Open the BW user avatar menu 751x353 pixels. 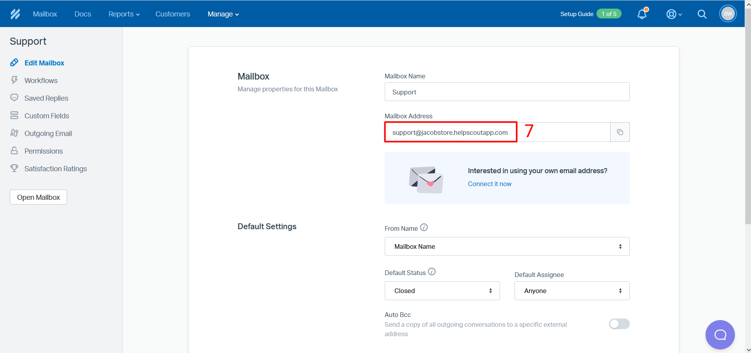[x=728, y=14]
